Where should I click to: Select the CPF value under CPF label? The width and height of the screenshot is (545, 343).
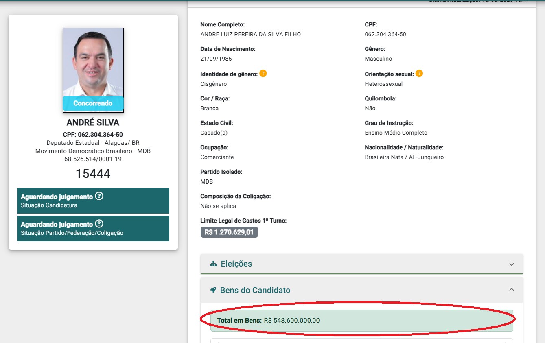385,35
